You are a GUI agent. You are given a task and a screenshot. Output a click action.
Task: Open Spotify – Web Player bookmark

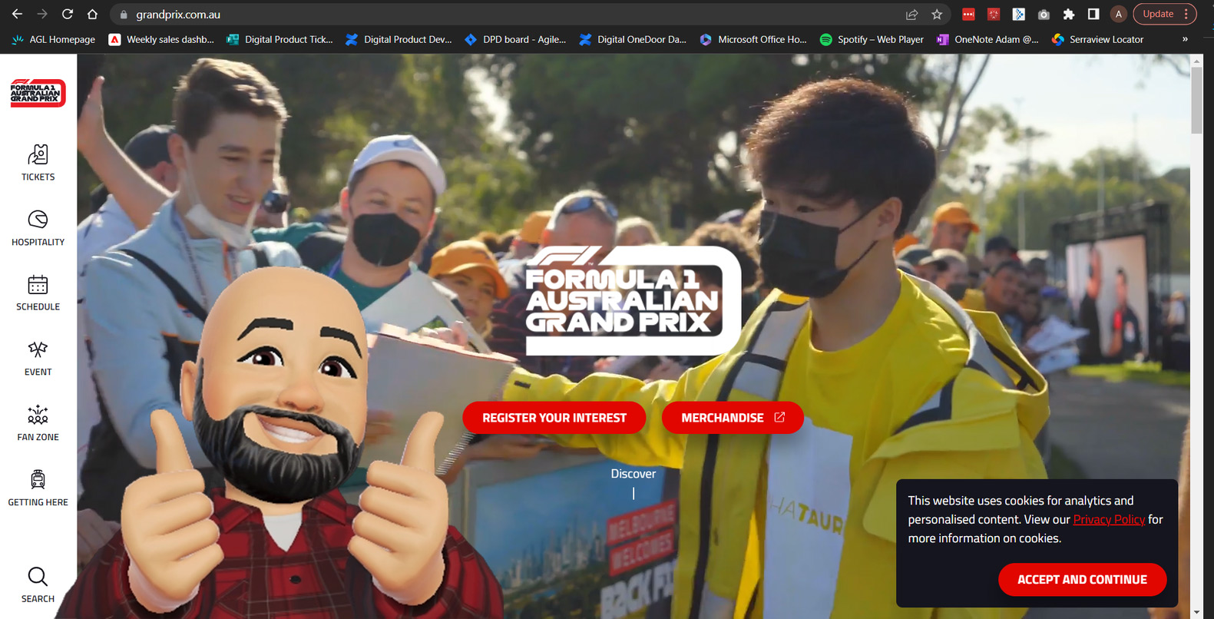872,39
